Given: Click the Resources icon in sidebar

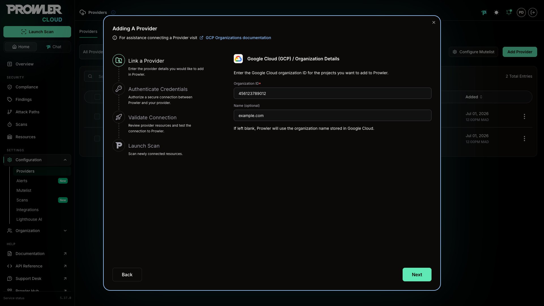Looking at the screenshot, I should [10, 137].
